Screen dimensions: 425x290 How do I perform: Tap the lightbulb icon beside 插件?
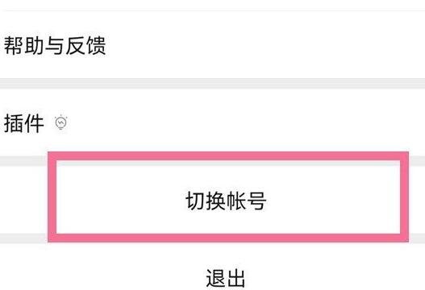pos(60,122)
